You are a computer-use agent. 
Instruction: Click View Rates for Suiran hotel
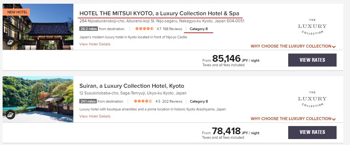(312, 132)
